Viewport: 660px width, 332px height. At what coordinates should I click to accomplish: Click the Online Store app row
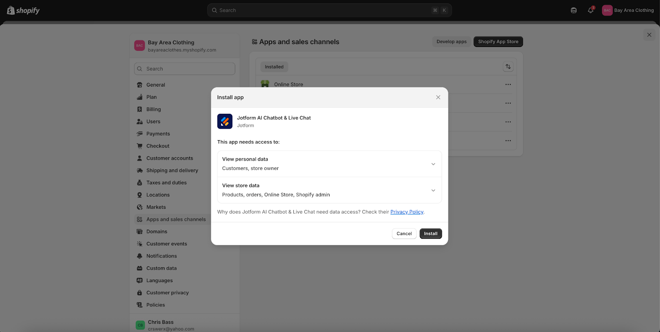(x=386, y=85)
